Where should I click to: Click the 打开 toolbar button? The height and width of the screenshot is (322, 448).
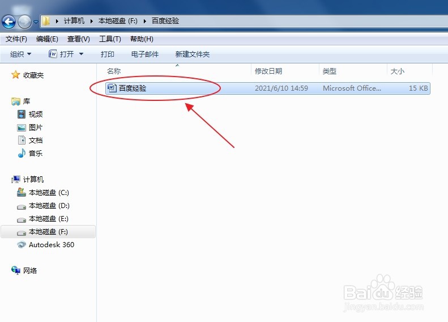(x=67, y=54)
